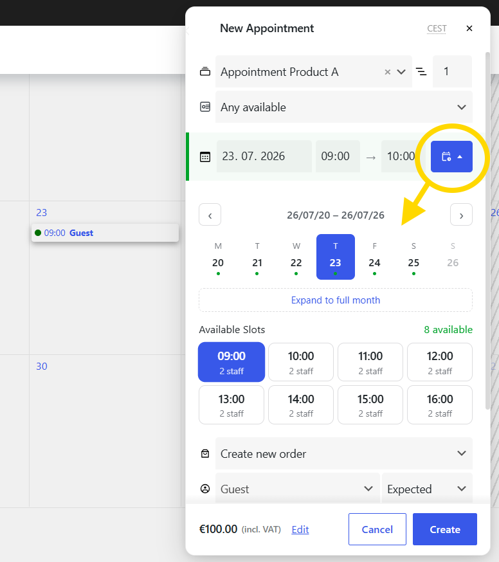Select Tuesday 21 in week picker

click(x=257, y=257)
